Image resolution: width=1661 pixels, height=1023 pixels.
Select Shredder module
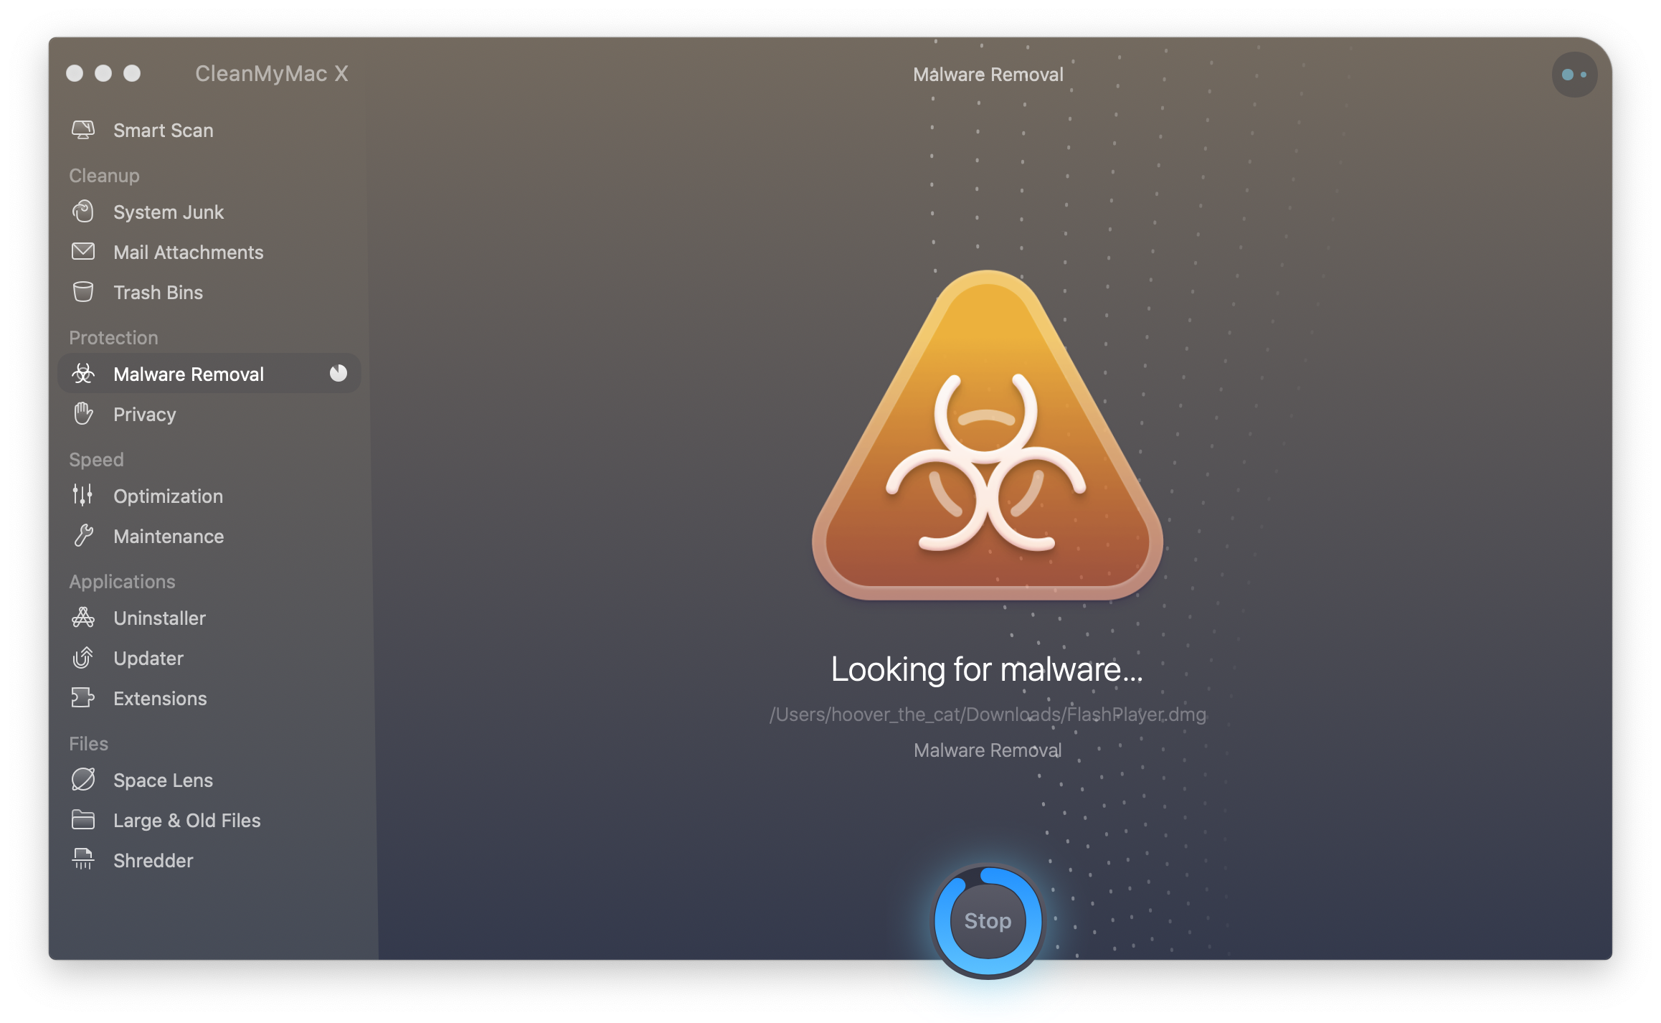209,861
